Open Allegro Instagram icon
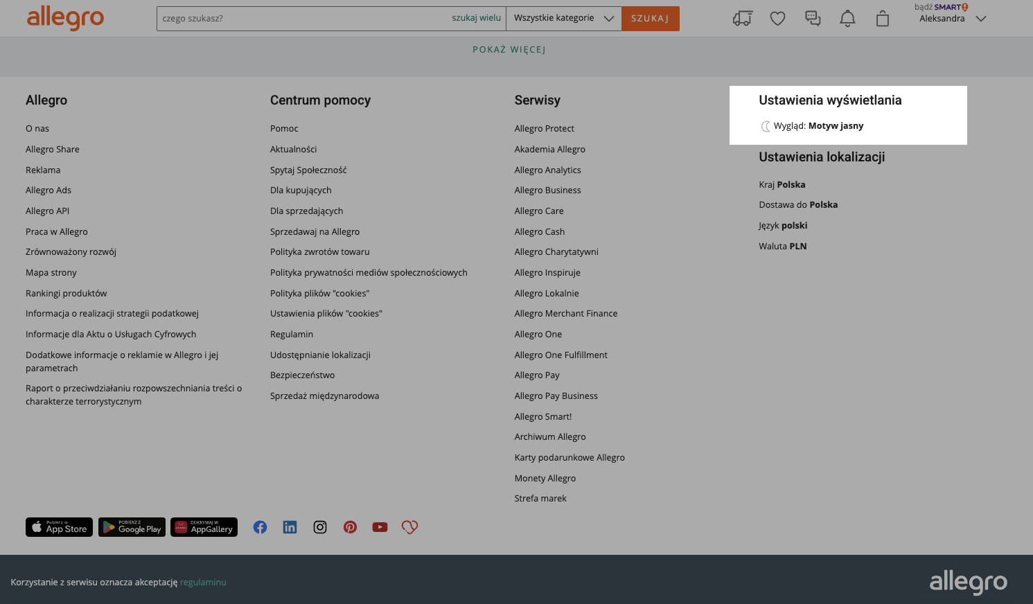Image resolution: width=1033 pixels, height=604 pixels. click(x=320, y=527)
